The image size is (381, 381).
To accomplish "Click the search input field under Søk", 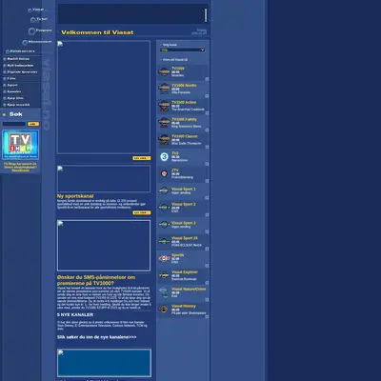I will [x=14, y=124].
